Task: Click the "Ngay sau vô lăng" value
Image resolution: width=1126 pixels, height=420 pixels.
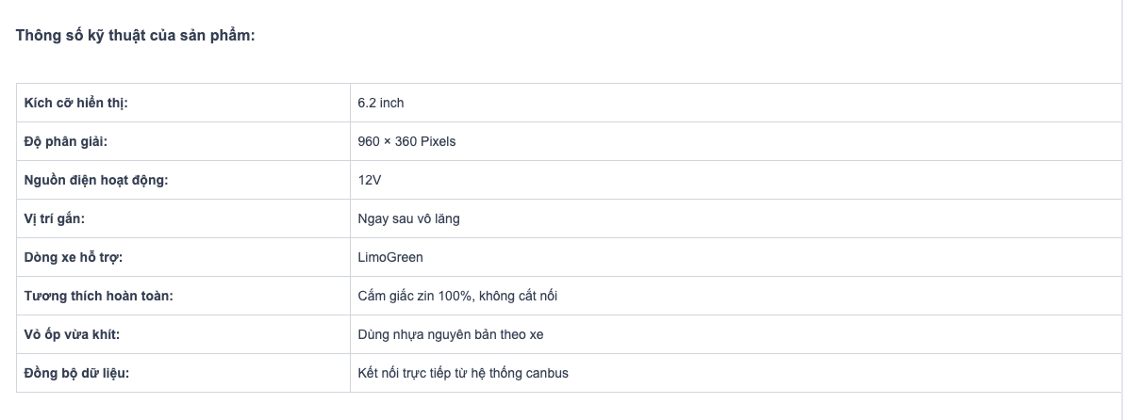Action: pyautogui.click(x=408, y=218)
